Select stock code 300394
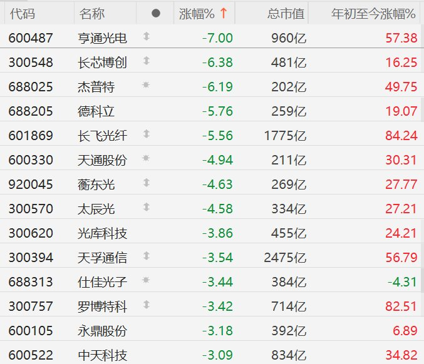424x364 pixels. [31, 257]
